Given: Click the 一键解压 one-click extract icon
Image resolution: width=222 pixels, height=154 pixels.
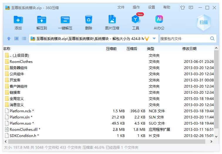Looking at the screenshot, I should tap(65, 20).
